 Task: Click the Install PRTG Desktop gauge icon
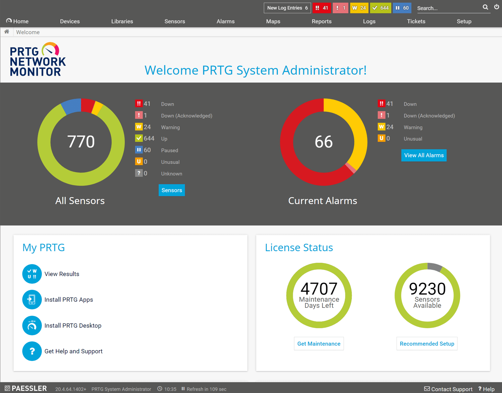[x=32, y=325]
